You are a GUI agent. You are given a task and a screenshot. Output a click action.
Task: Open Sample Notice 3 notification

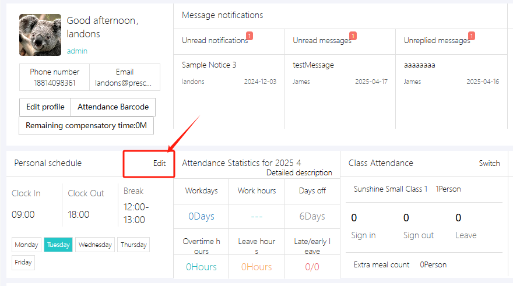pos(209,65)
